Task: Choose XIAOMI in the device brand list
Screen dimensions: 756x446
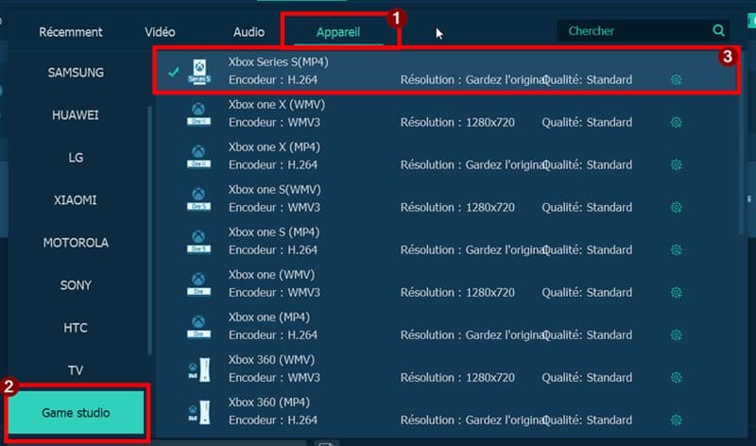Action: pyautogui.click(x=76, y=200)
